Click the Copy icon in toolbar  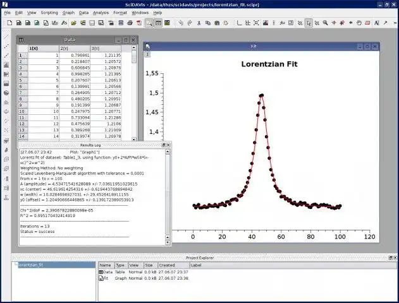tap(207, 23)
